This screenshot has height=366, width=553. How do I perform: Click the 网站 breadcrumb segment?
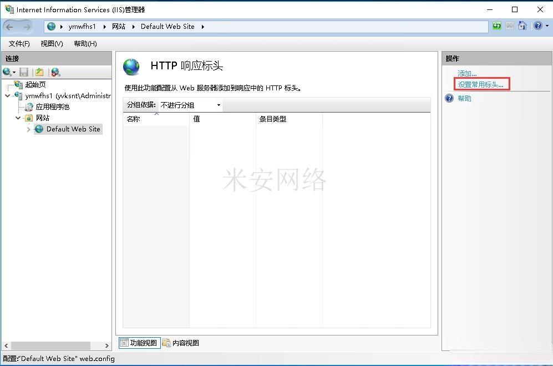coord(119,27)
